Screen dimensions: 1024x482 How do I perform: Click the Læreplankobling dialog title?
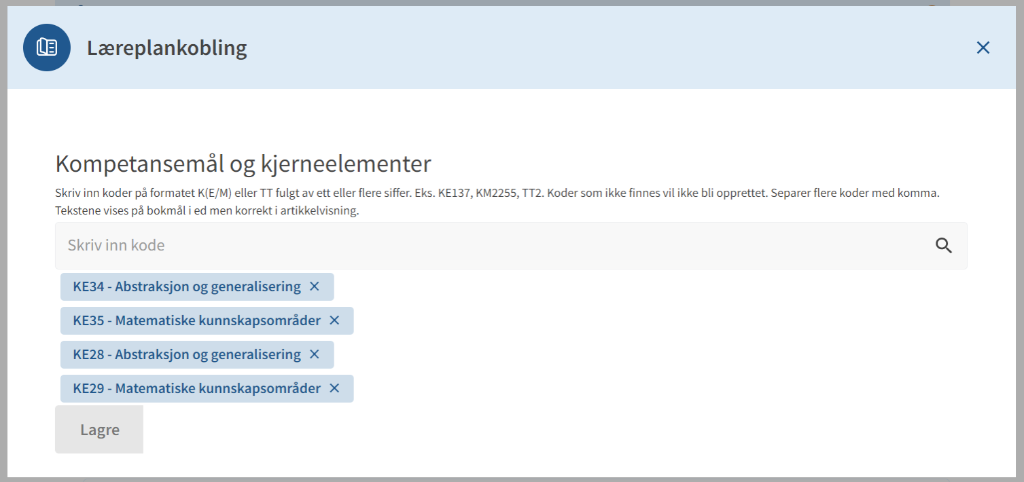pos(167,48)
